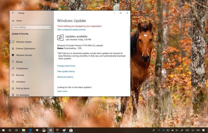Open Troubleshoot settings

point(22,69)
